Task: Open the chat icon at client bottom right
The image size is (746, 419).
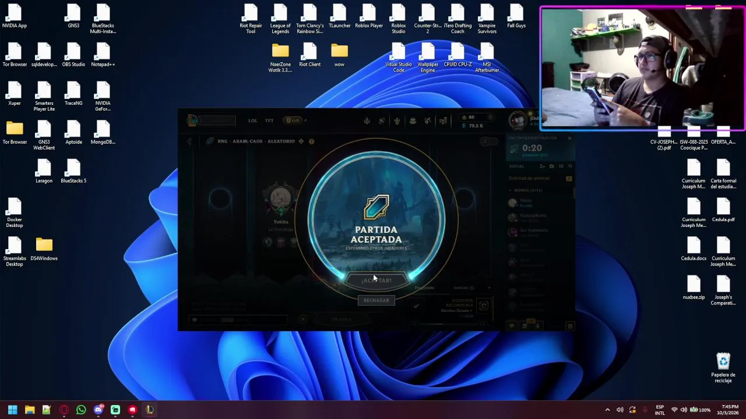Action: pyautogui.click(x=512, y=326)
